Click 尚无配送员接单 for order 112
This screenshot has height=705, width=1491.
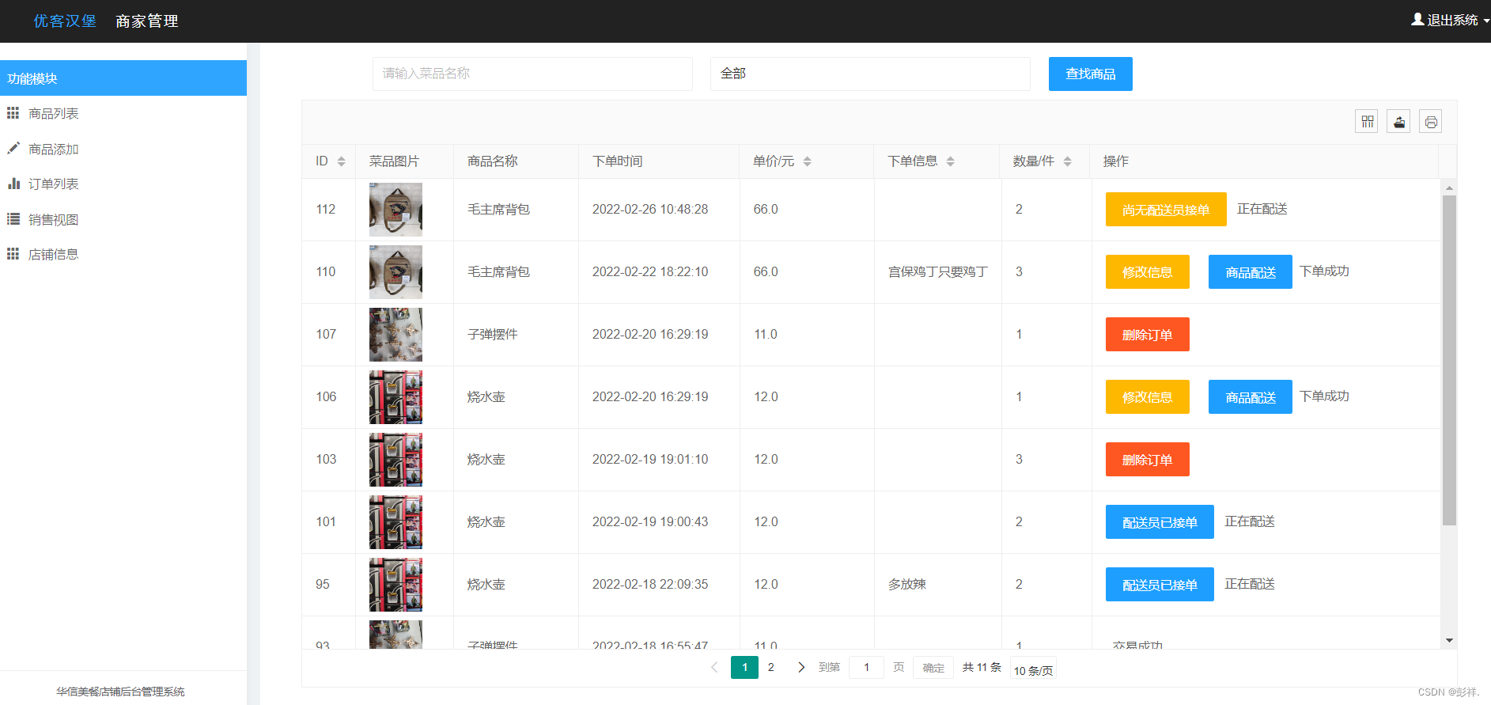[x=1166, y=210]
